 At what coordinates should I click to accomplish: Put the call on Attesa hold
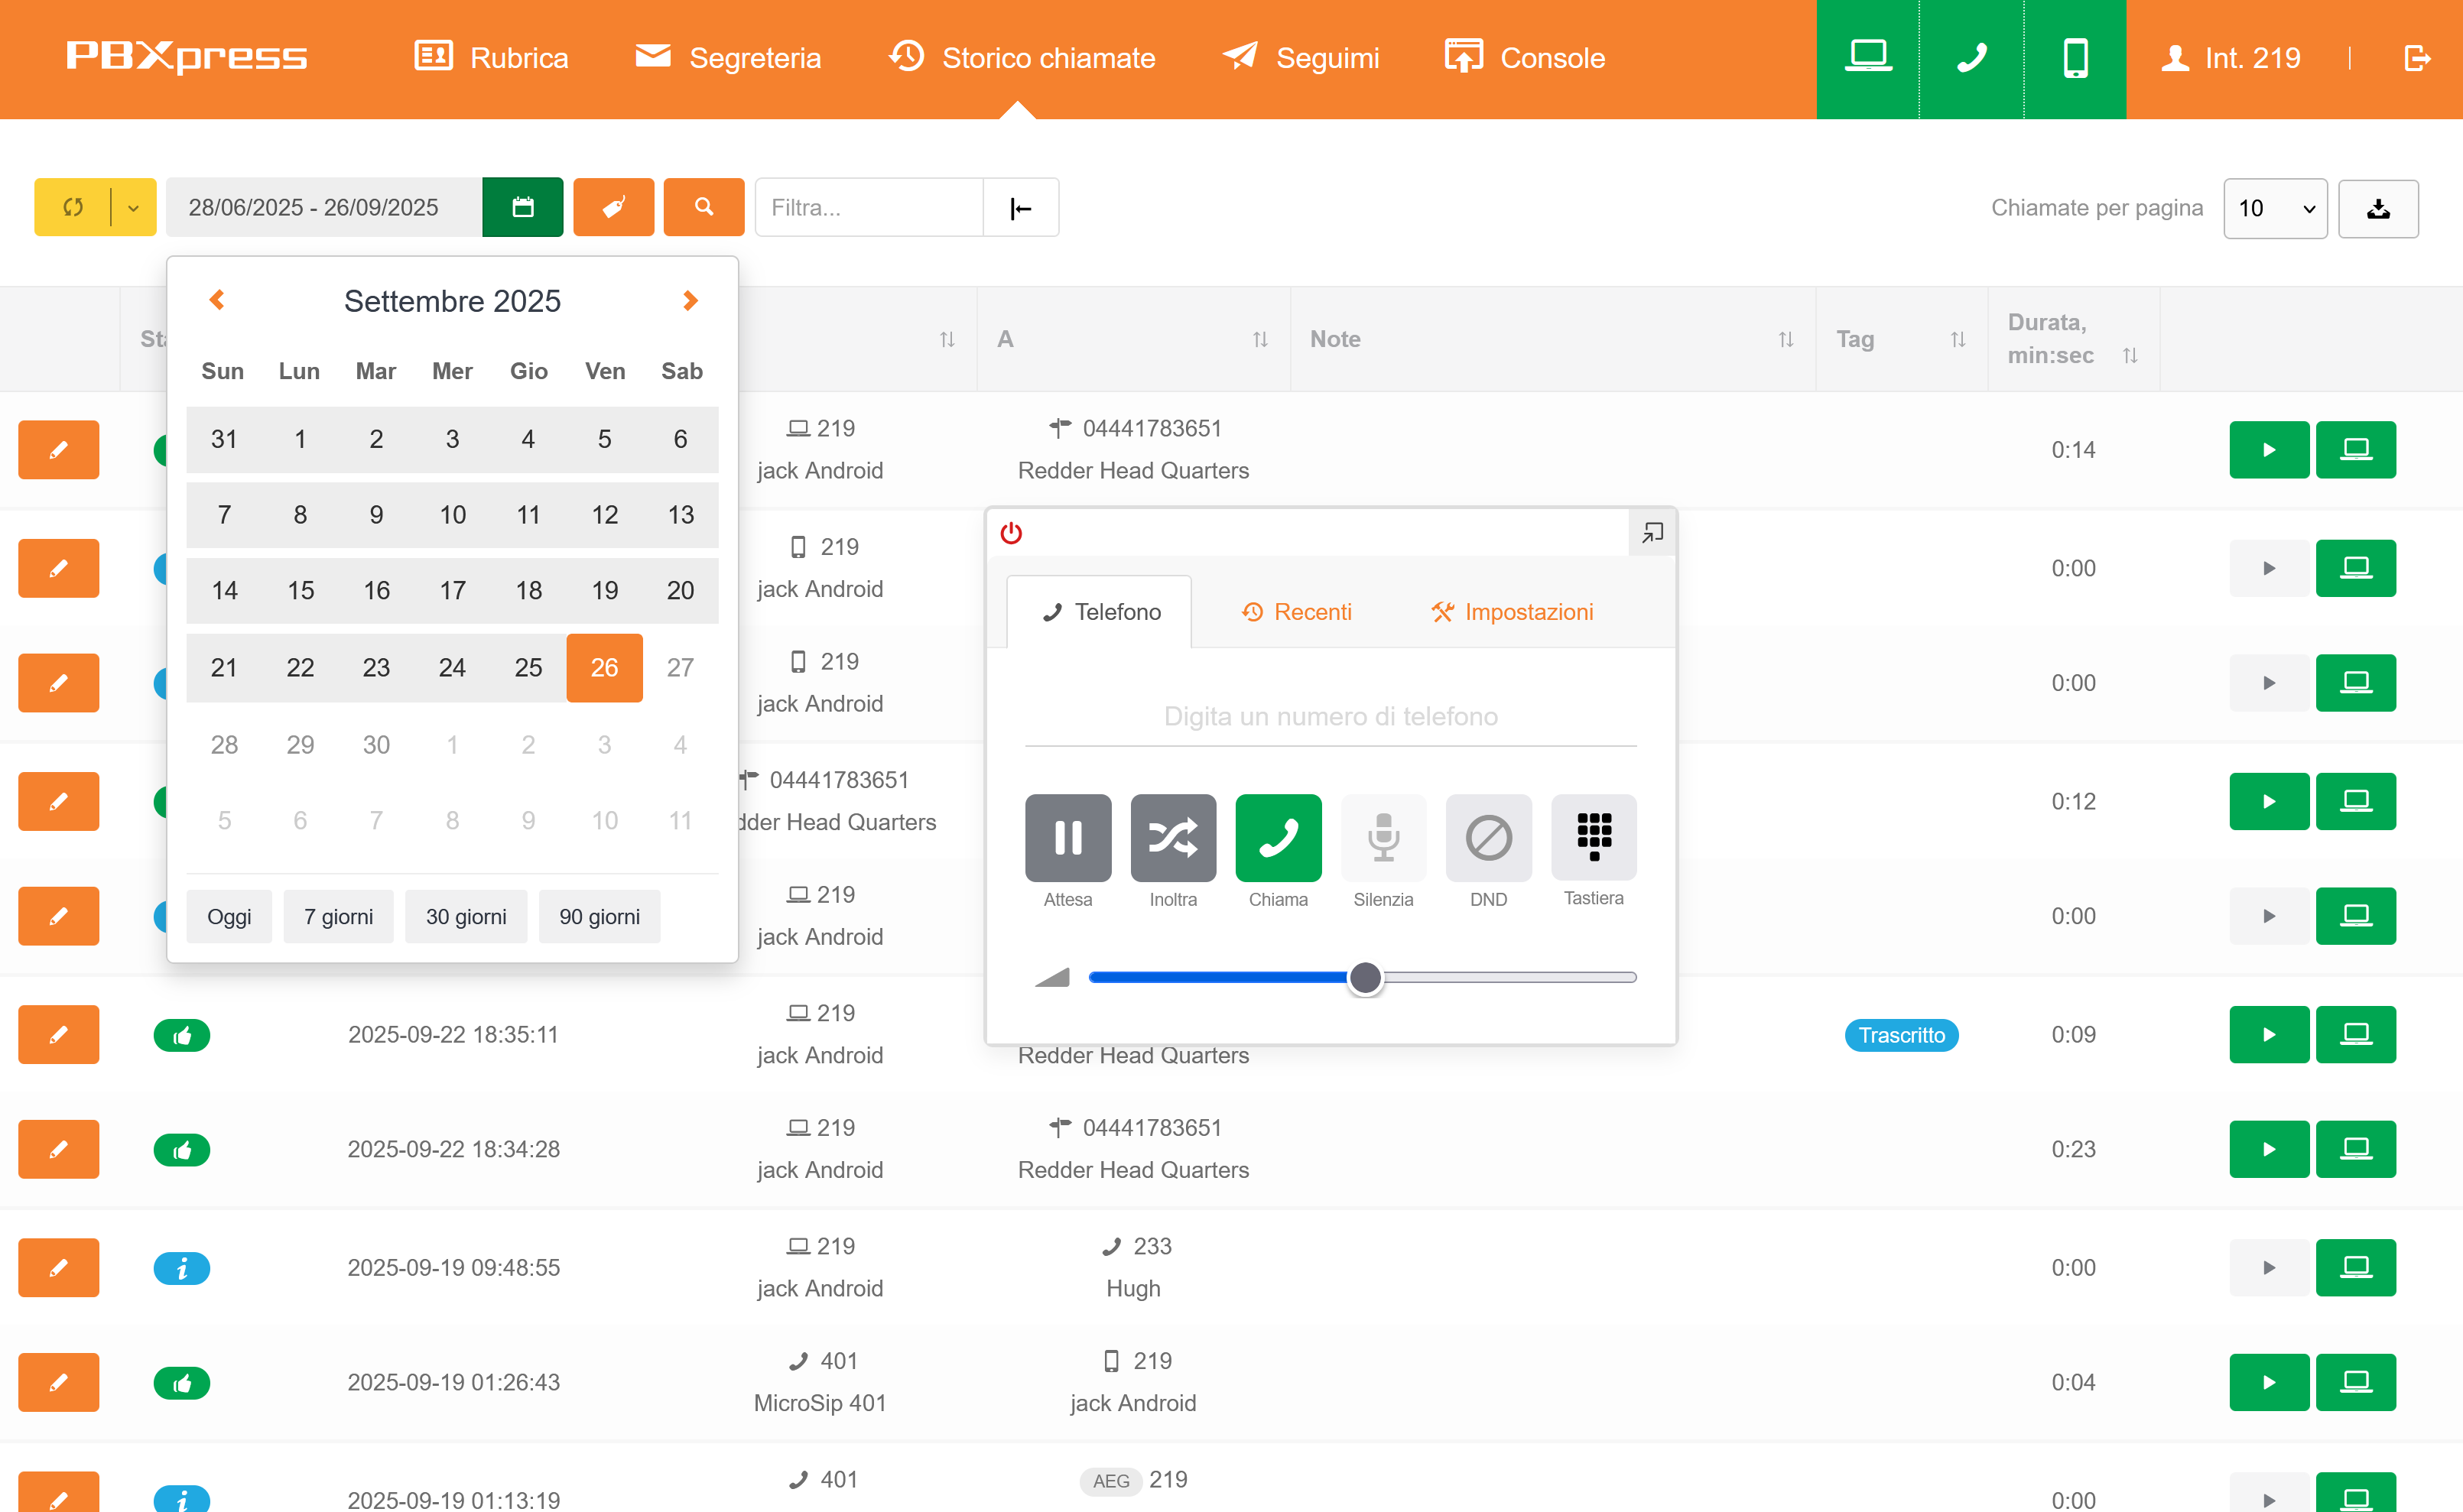point(1067,838)
